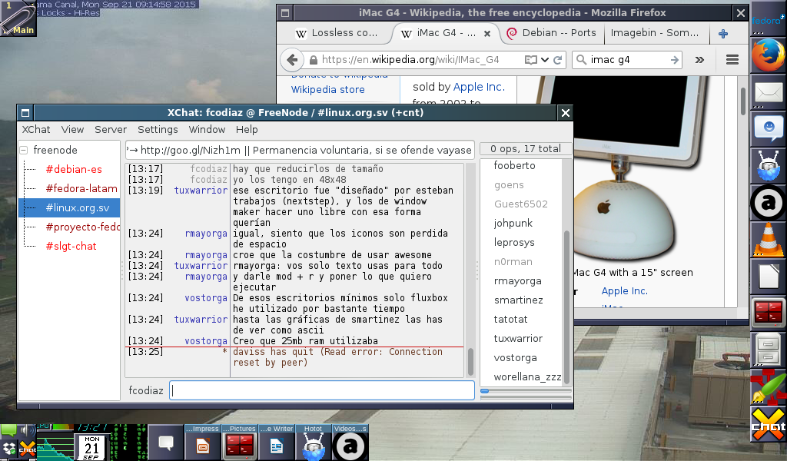Launch VLC media player from the dock
The width and height of the screenshot is (787, 461).
[769, 240]
